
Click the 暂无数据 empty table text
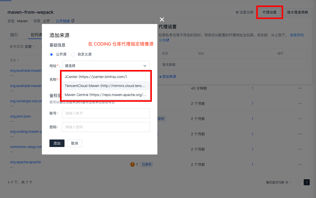pyautogui.click(x=169, y=64)
